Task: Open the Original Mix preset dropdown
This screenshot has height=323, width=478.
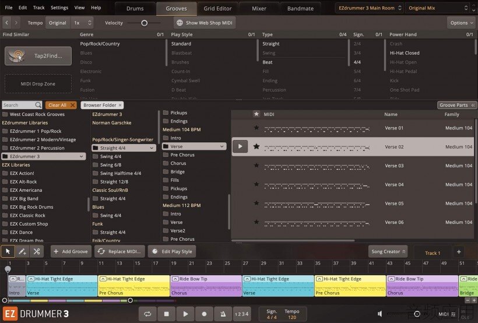Action: pos(438,8)
